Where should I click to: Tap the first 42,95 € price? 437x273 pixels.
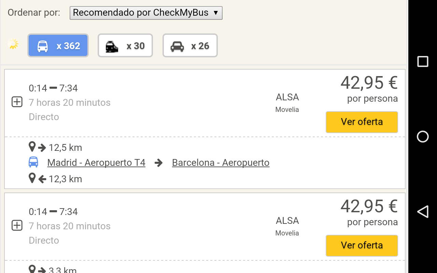369,83
